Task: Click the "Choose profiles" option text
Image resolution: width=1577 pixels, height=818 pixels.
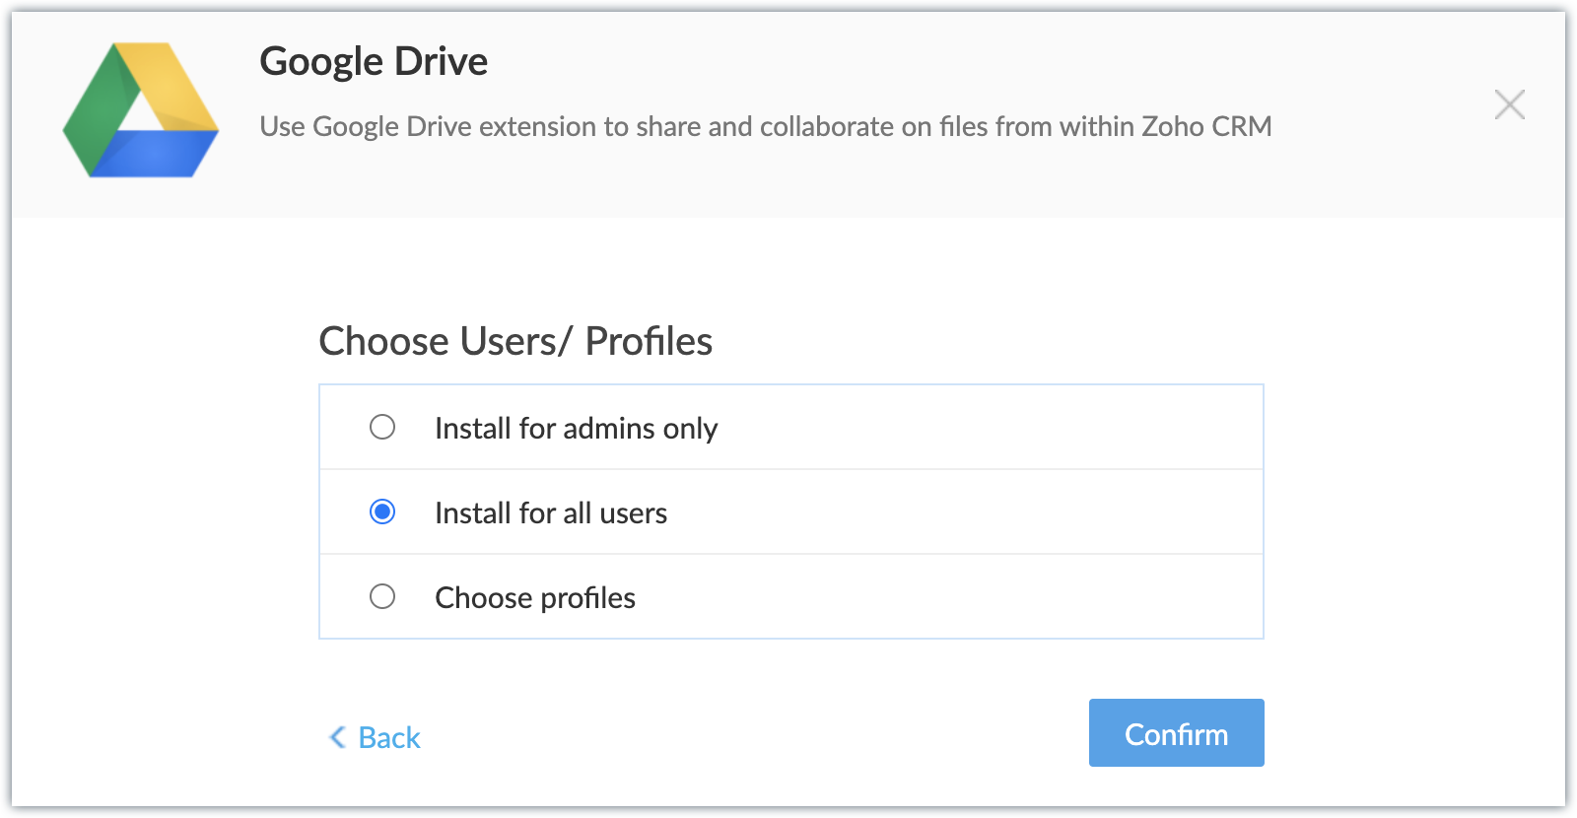Action: [535, 598]
